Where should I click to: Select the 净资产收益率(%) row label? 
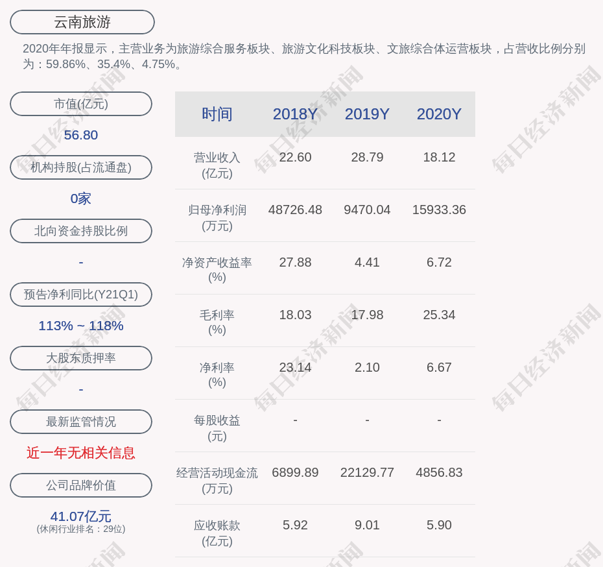[217, 270]
